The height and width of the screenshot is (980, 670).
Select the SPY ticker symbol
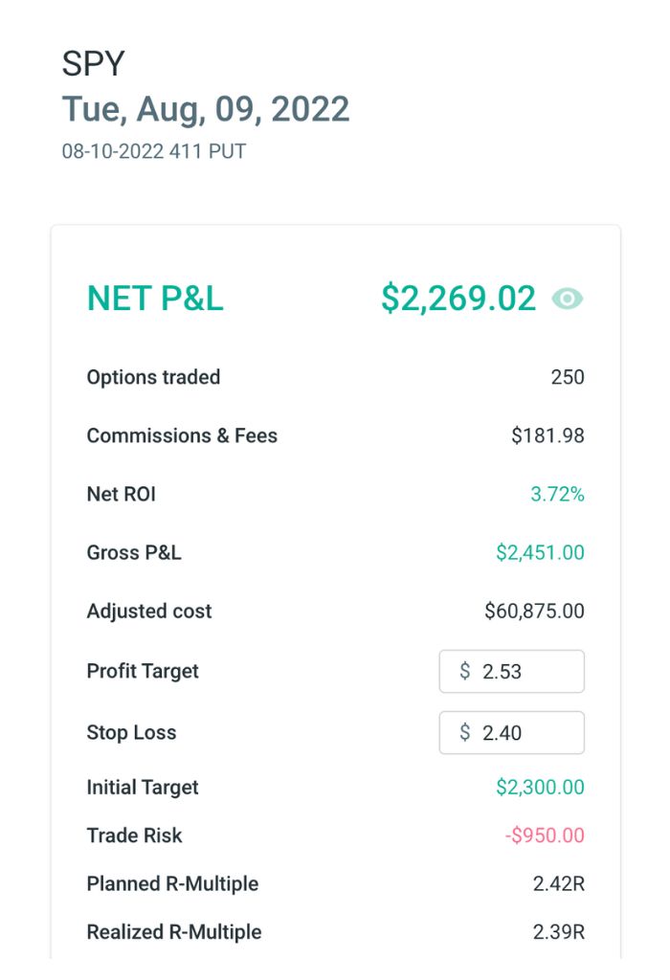click(x=93, y=63)
